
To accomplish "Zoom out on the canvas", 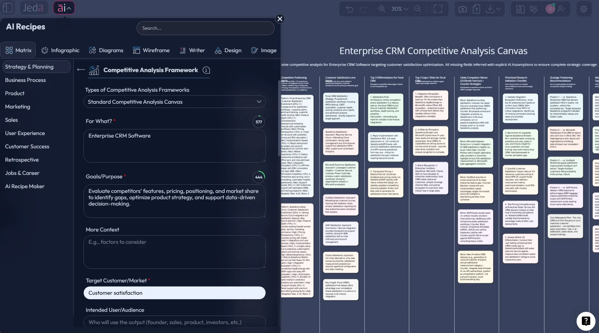I will coord(418,9).
